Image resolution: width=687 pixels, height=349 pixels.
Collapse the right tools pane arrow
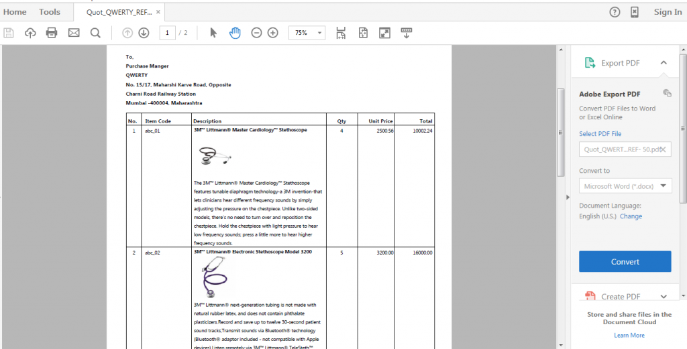coord(568,197)
